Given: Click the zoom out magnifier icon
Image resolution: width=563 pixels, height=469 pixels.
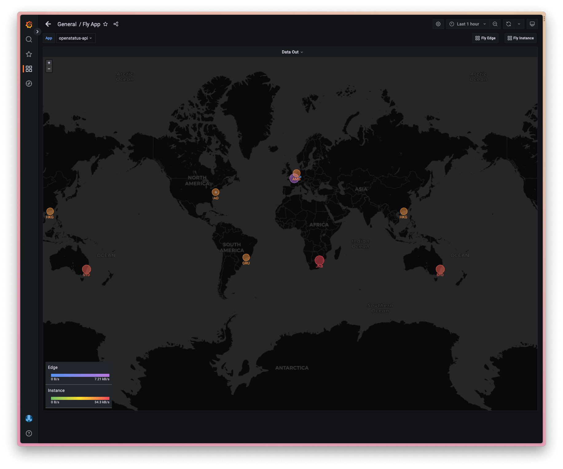Looking at the screenshot, I should click(495, 24).
